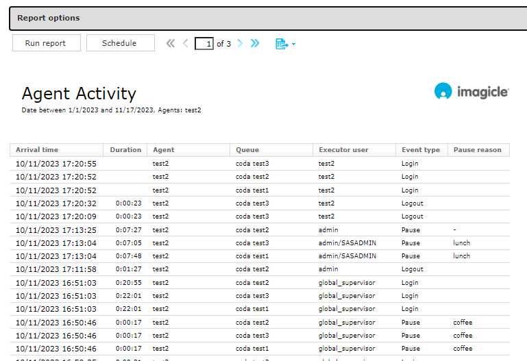Click the Agent column header

point(164,150)
